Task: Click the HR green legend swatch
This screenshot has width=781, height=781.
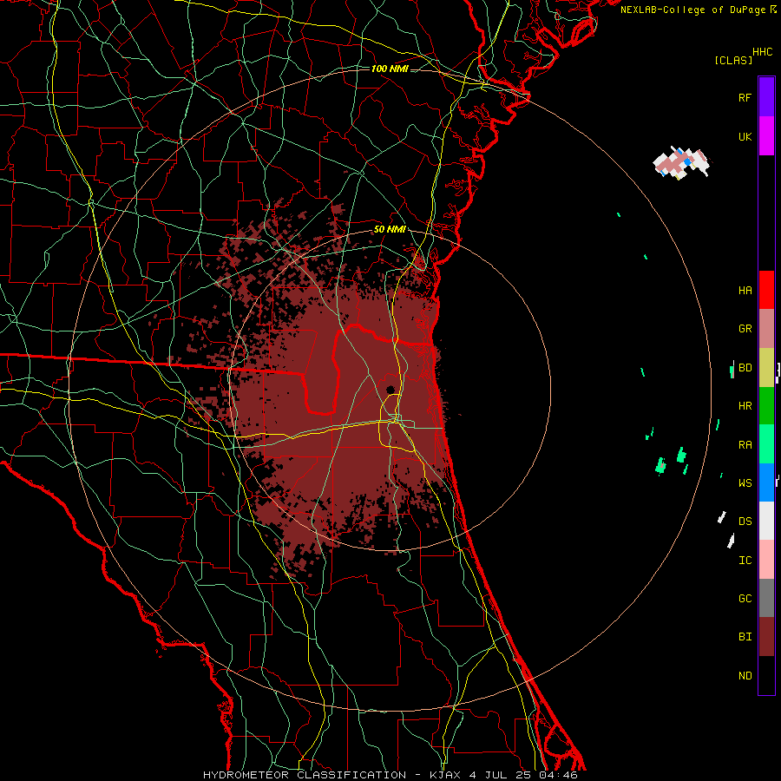Action: [x=766, y=405]
